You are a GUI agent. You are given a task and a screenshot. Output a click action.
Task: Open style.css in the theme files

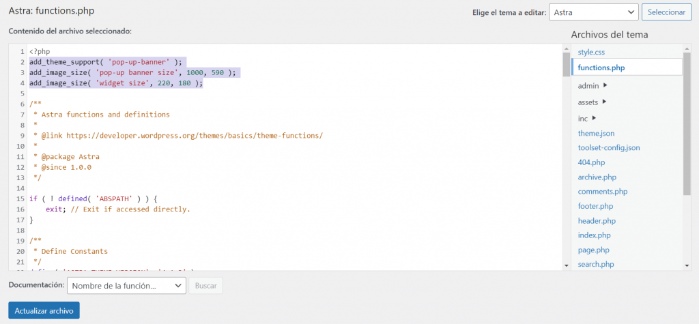(x=591, y=52)
